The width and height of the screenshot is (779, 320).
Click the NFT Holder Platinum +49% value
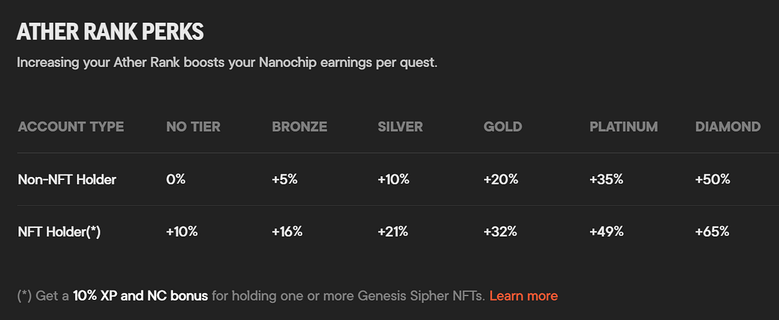pos(606,231)
